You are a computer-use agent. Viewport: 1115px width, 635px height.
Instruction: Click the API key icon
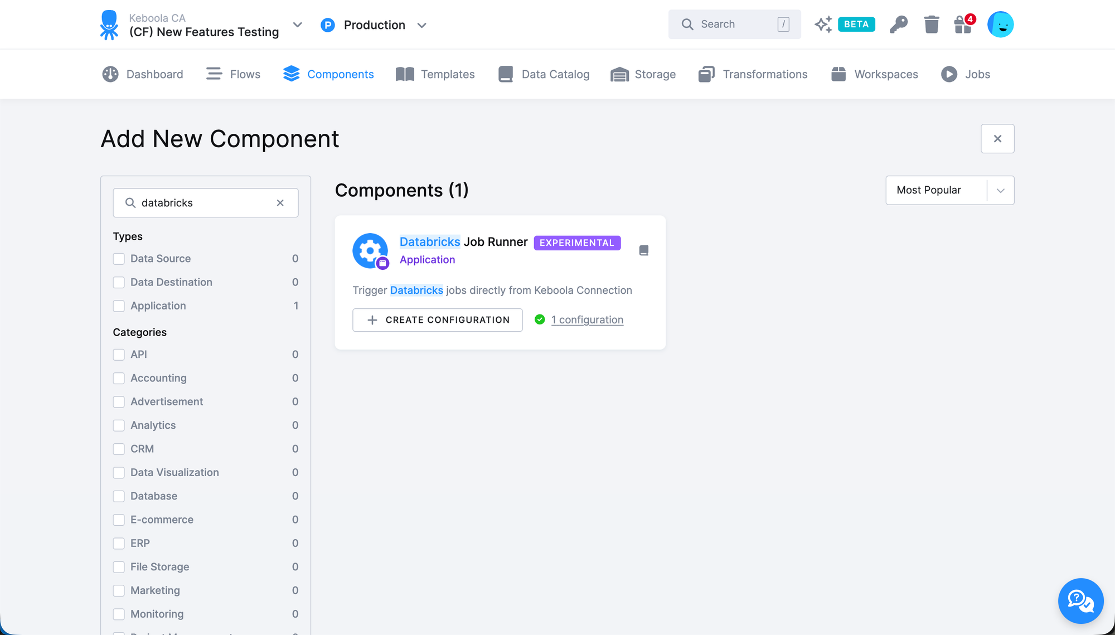point(899,24)
